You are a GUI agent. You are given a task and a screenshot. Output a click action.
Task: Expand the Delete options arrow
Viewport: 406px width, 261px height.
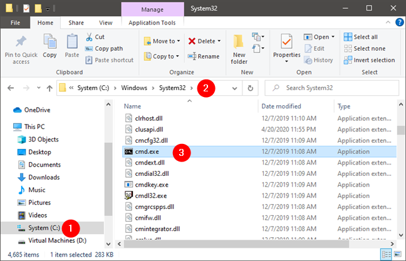[x=219, y=41]
